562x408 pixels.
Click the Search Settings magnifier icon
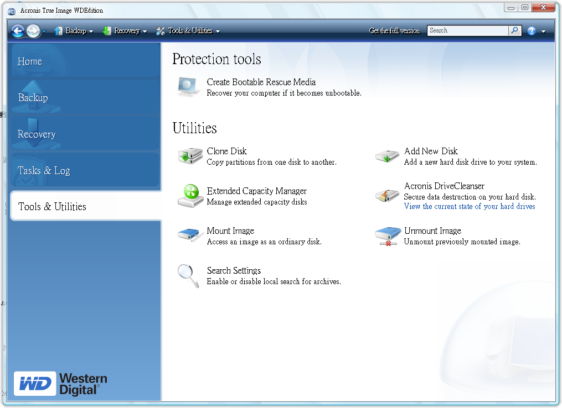(188, 276)
